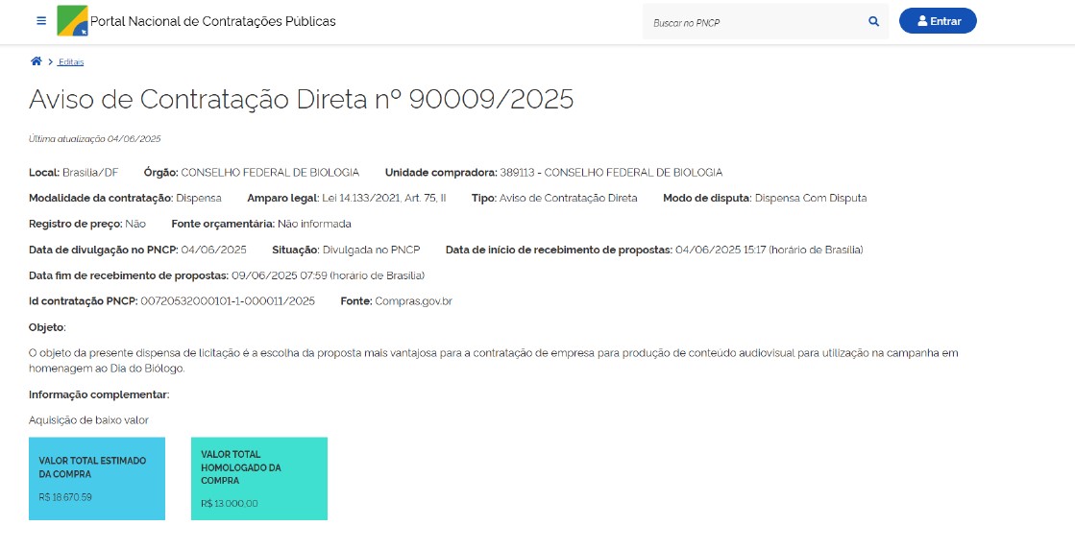Click the Amparo legal Lei 14.133/2021 text
This screenshot has width=1075, height=549.
pyautogui.click(x=384, y=199)
